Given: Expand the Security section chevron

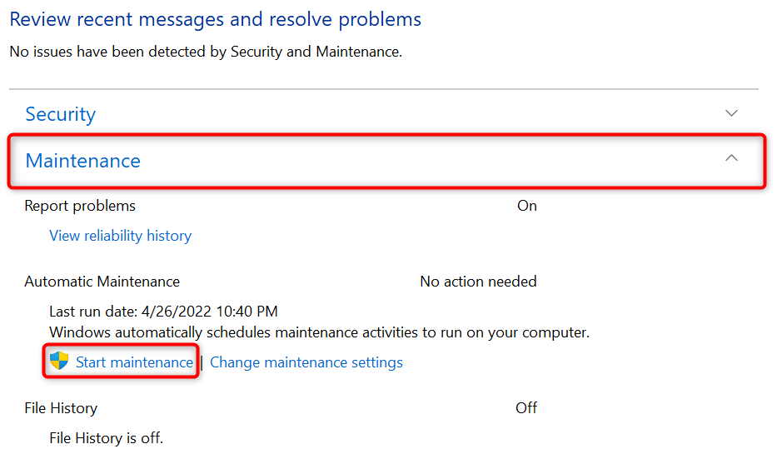Looking at the screenshot, I should [731, 113].
